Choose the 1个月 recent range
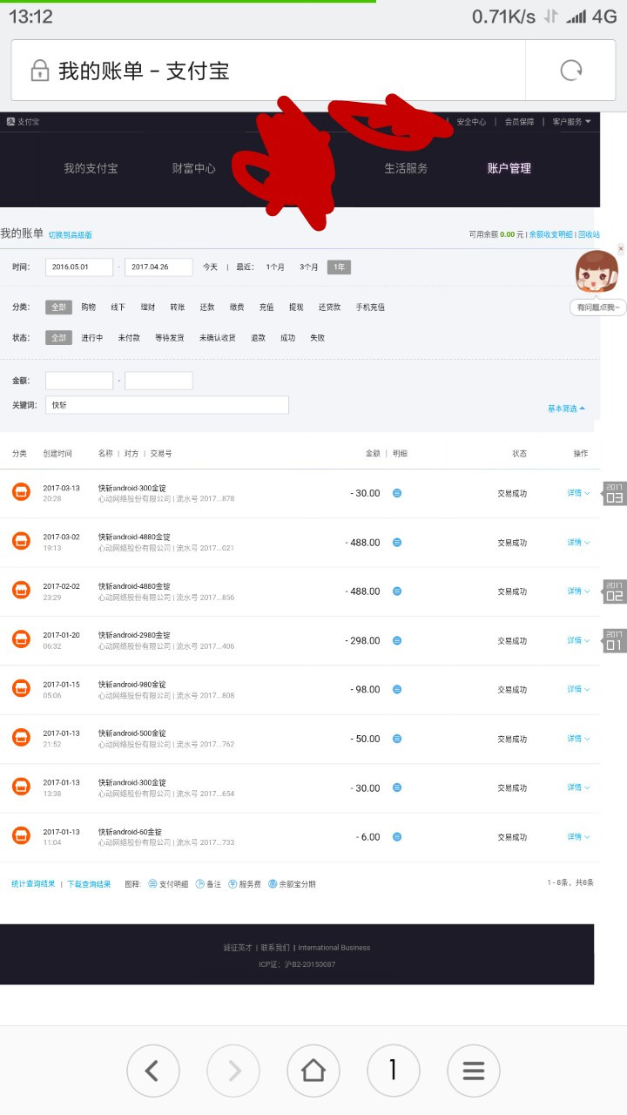Screen dimensions: 627x1115 point(275,267)
